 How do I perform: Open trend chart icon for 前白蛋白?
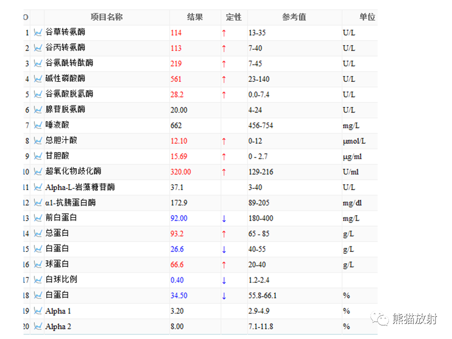38,218
